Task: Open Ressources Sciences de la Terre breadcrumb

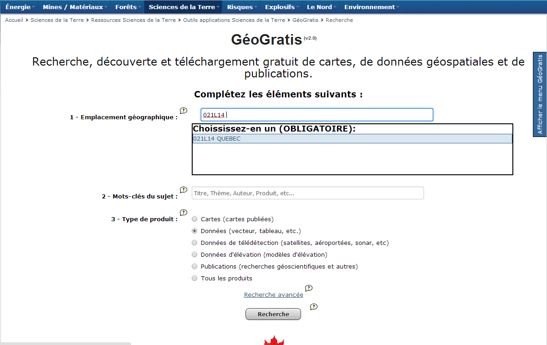Action: pos(133,20)
